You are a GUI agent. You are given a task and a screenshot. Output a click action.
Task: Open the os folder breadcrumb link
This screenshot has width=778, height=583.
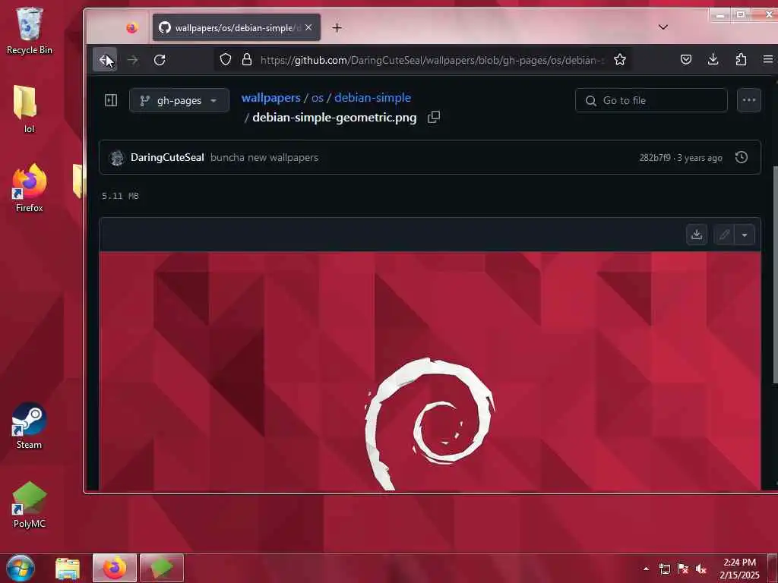[317, 98]
